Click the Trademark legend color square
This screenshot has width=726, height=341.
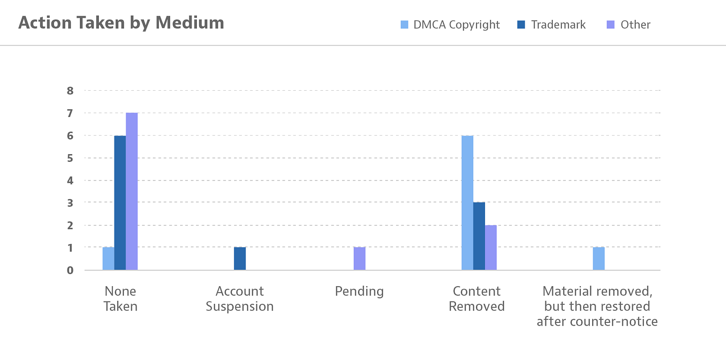(521, 24)
